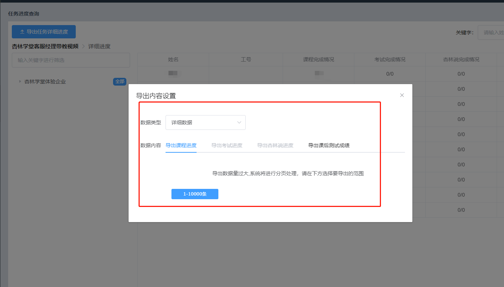Click the 任务进度查询 page title
Viewport: 504px width, 287px height.
click(24, 14)
